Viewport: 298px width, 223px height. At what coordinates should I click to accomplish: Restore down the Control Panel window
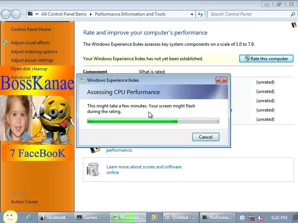point(279,4)
